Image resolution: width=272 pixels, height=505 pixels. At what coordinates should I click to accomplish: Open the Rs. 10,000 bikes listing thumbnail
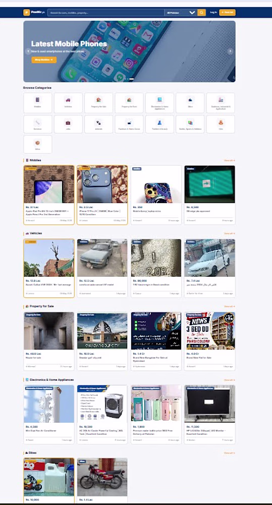[x=49, y=477]
